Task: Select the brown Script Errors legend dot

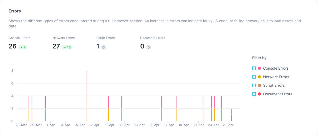Action: (x=260, y=85)
